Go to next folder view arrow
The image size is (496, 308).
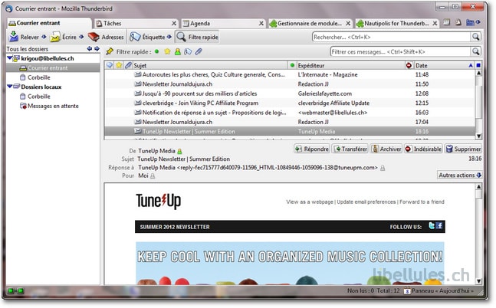pyautogui.click(x=97, y=49)
